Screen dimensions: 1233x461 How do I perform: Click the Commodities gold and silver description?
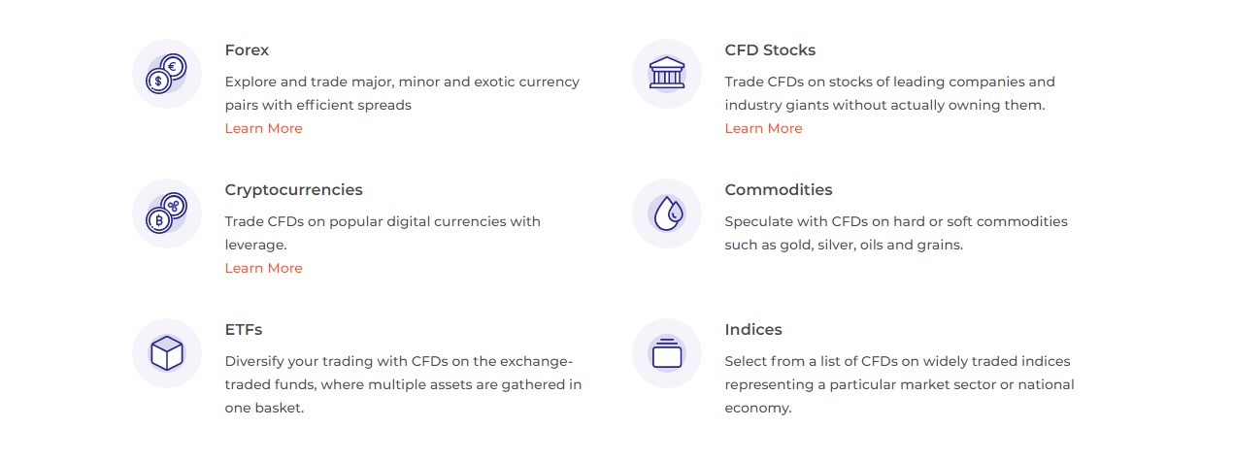click(896, 233)
